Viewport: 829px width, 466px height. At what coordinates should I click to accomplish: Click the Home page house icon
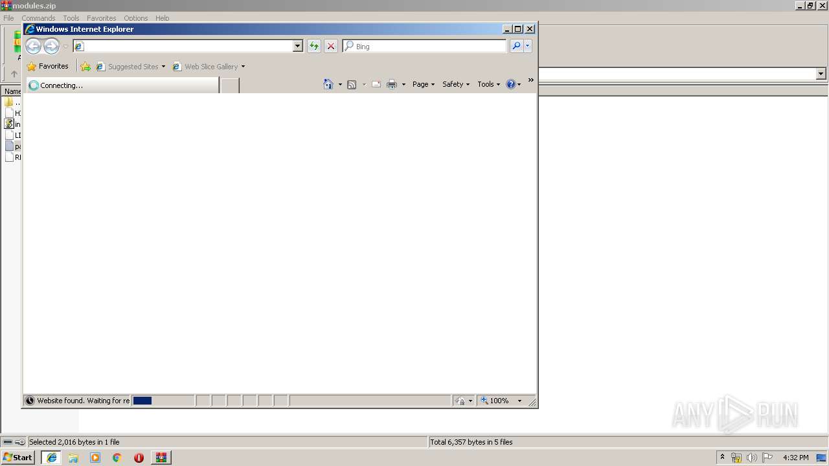click(x=328, y=84)
